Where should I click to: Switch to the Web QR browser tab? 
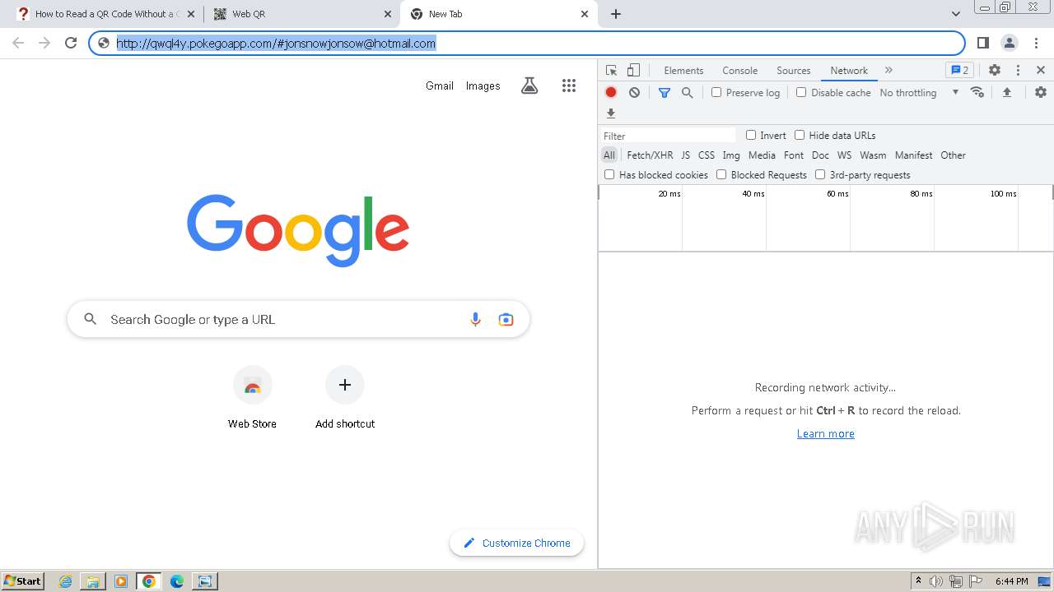pos(301,14)
